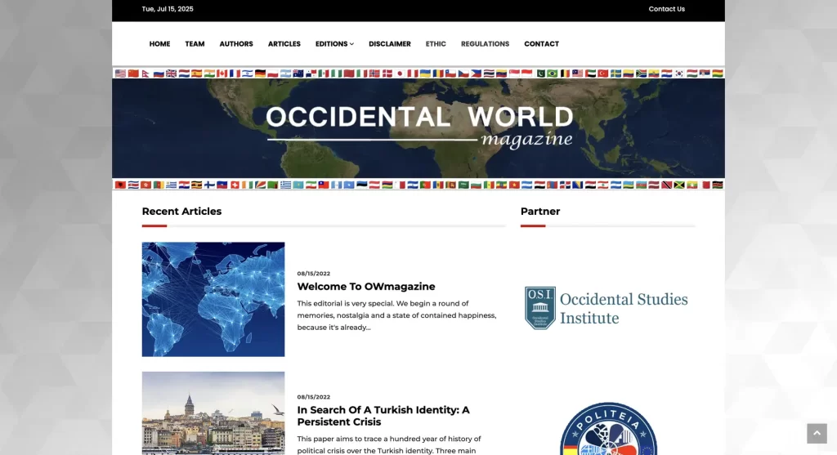
Task: Click the Turkey flag icon
Action: pyautogui.click(x=603, y=74)
